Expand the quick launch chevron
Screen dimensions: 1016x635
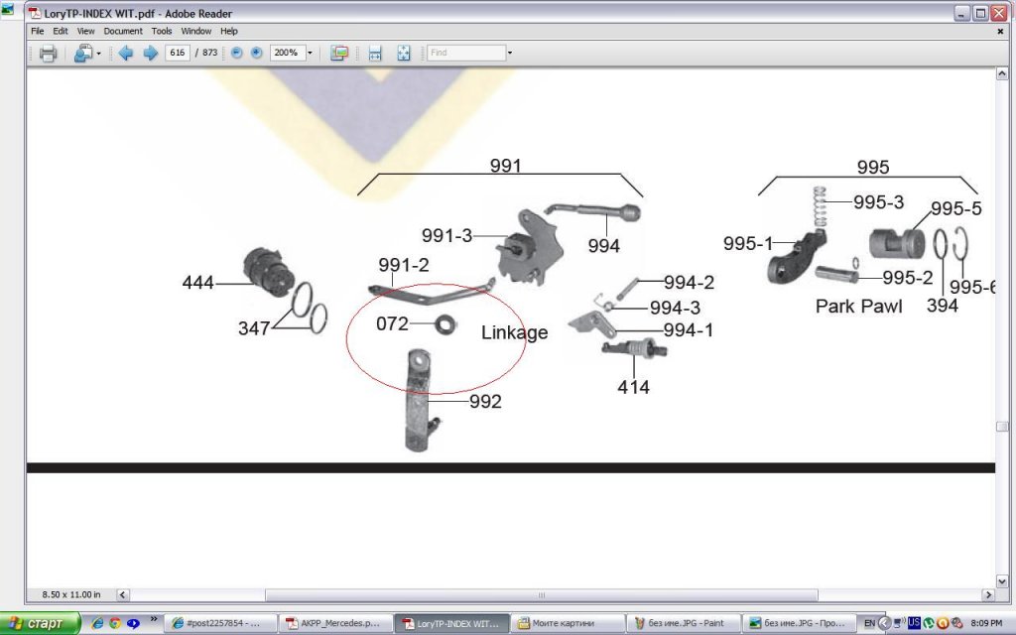coord(154,619)
